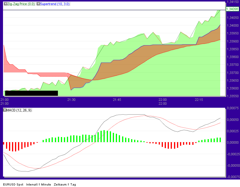The height and width of the screenshot is (187, 240).
Task: Remove the MACD indicator using its X icon
Action: (4, 110)
